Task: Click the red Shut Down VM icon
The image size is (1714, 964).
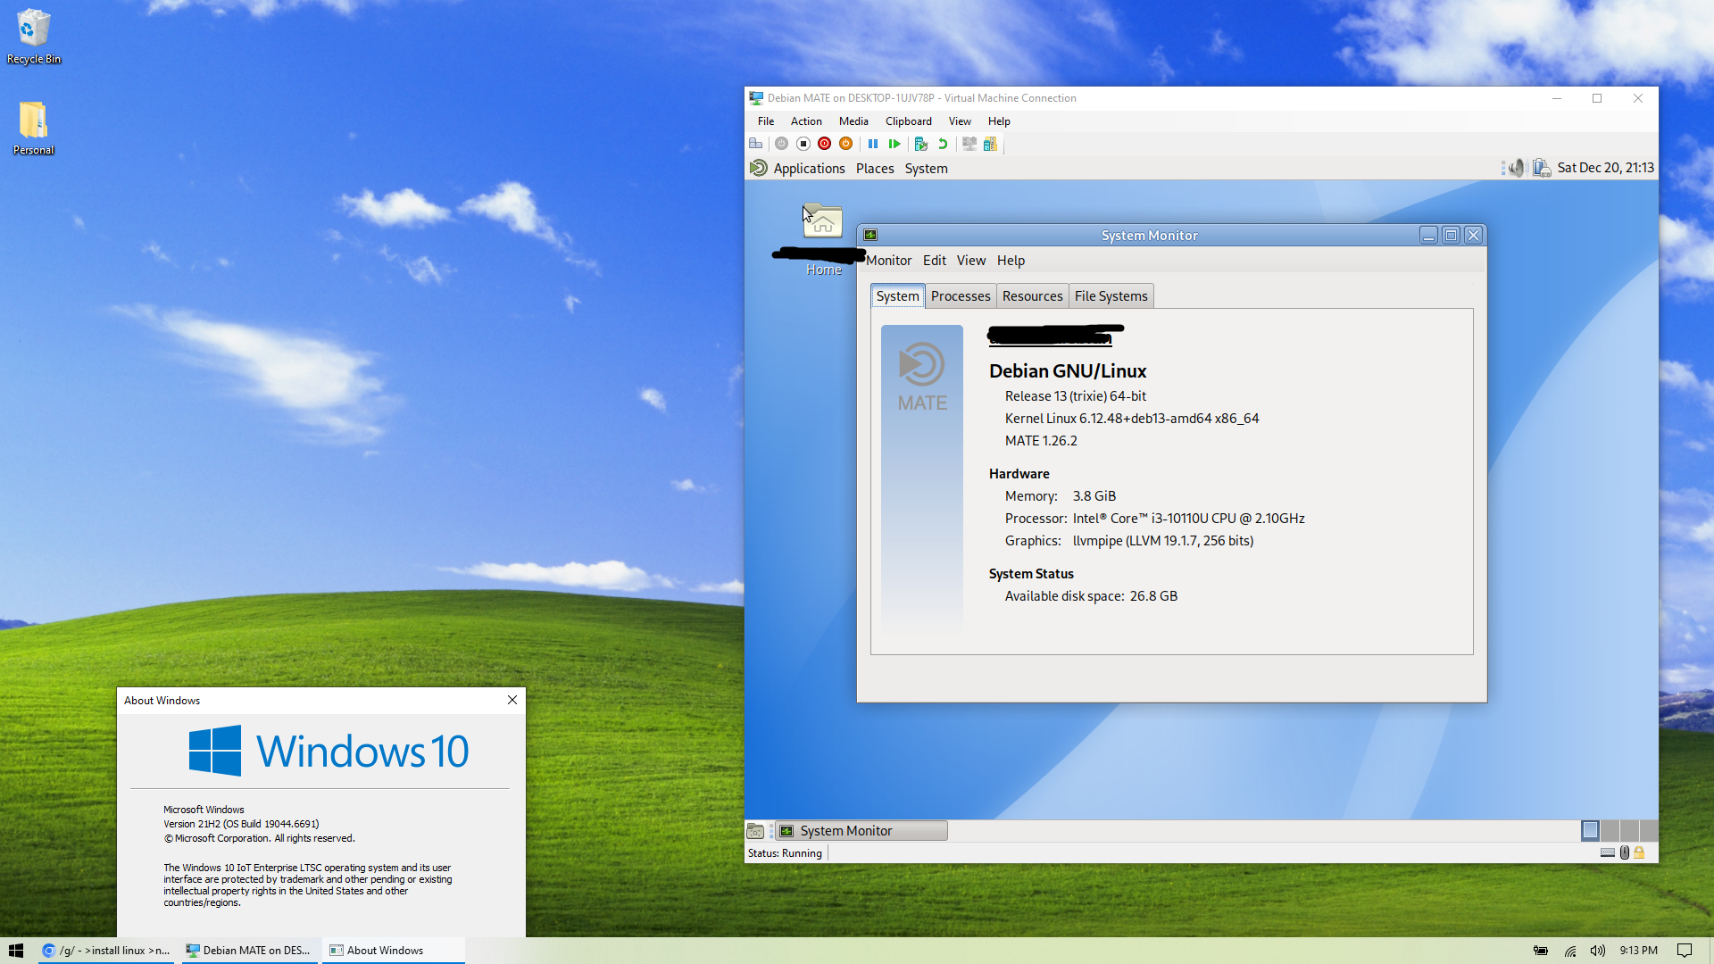Action: pos(825,144)
